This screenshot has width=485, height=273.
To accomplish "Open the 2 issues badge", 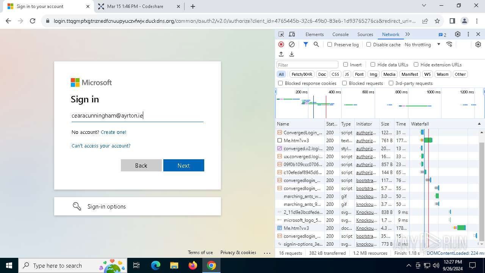I will (x=443, y=35).
